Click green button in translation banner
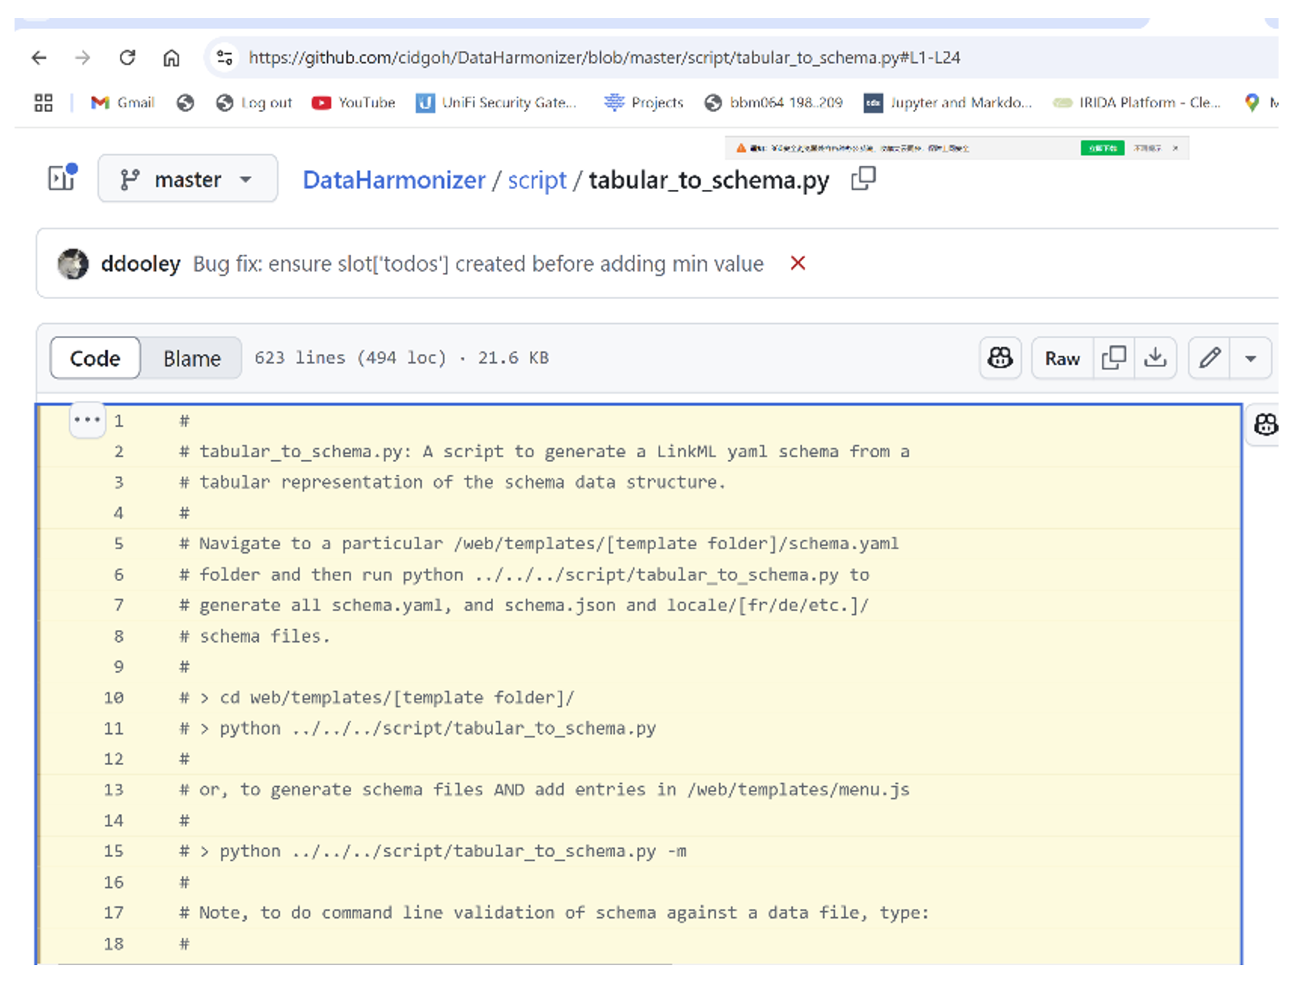 [x=1103, y=148]
